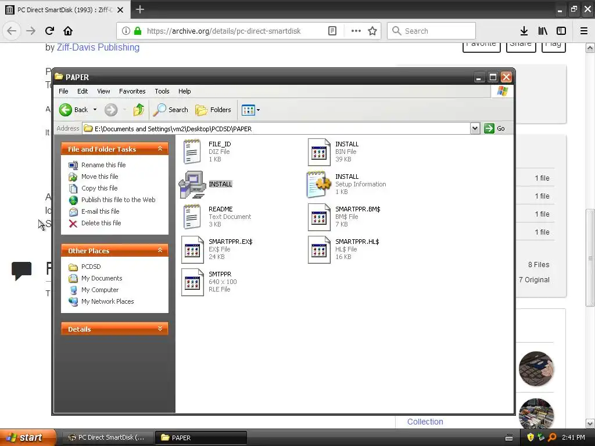595x446 pixels.
Task: Open the Back history dropdown arrow
Action: (x=95, y=110)
